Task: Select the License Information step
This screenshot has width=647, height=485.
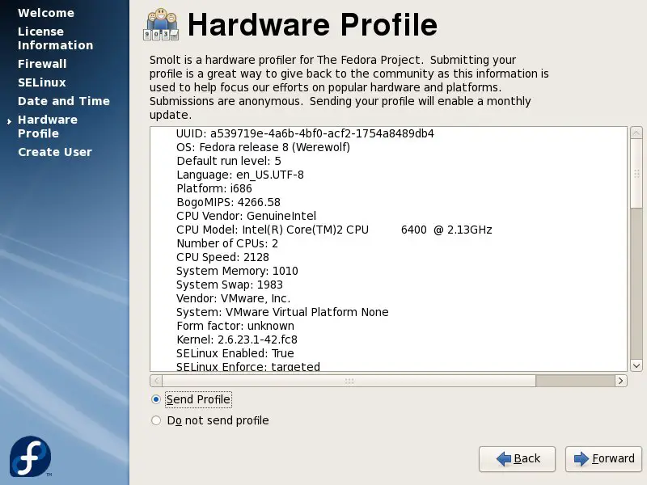Action: pos(55,38)
